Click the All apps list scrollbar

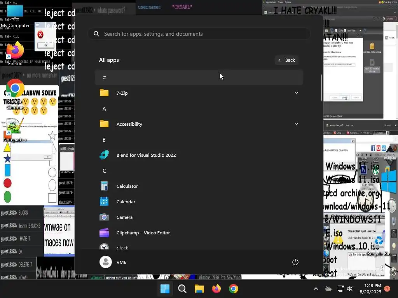[321, 87]
